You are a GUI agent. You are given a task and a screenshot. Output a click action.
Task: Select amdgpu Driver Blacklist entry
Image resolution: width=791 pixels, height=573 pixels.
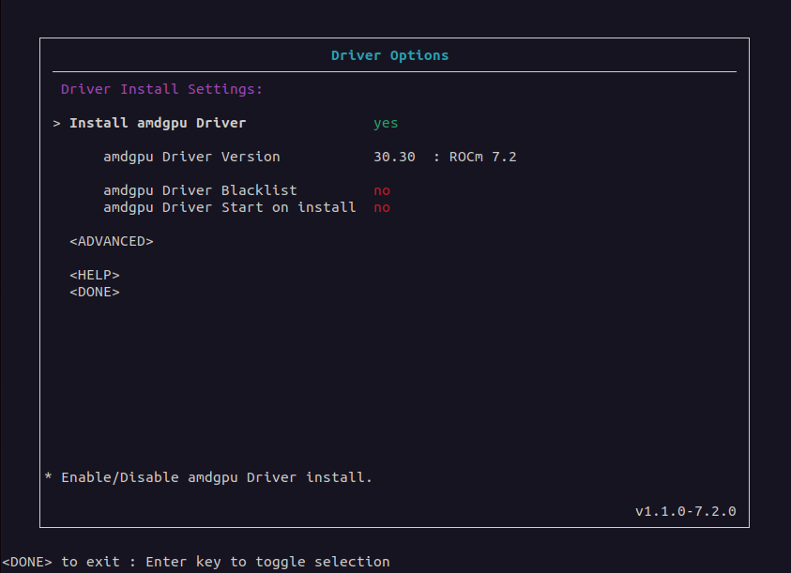[200, 190]
